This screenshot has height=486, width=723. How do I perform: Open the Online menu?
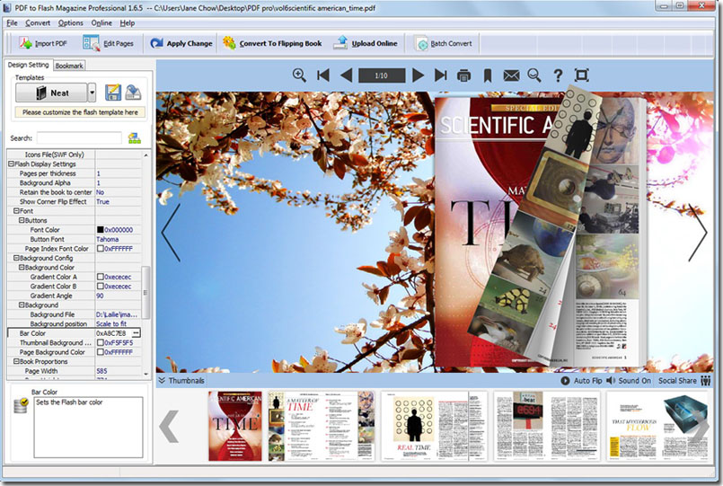pos(101,23)
